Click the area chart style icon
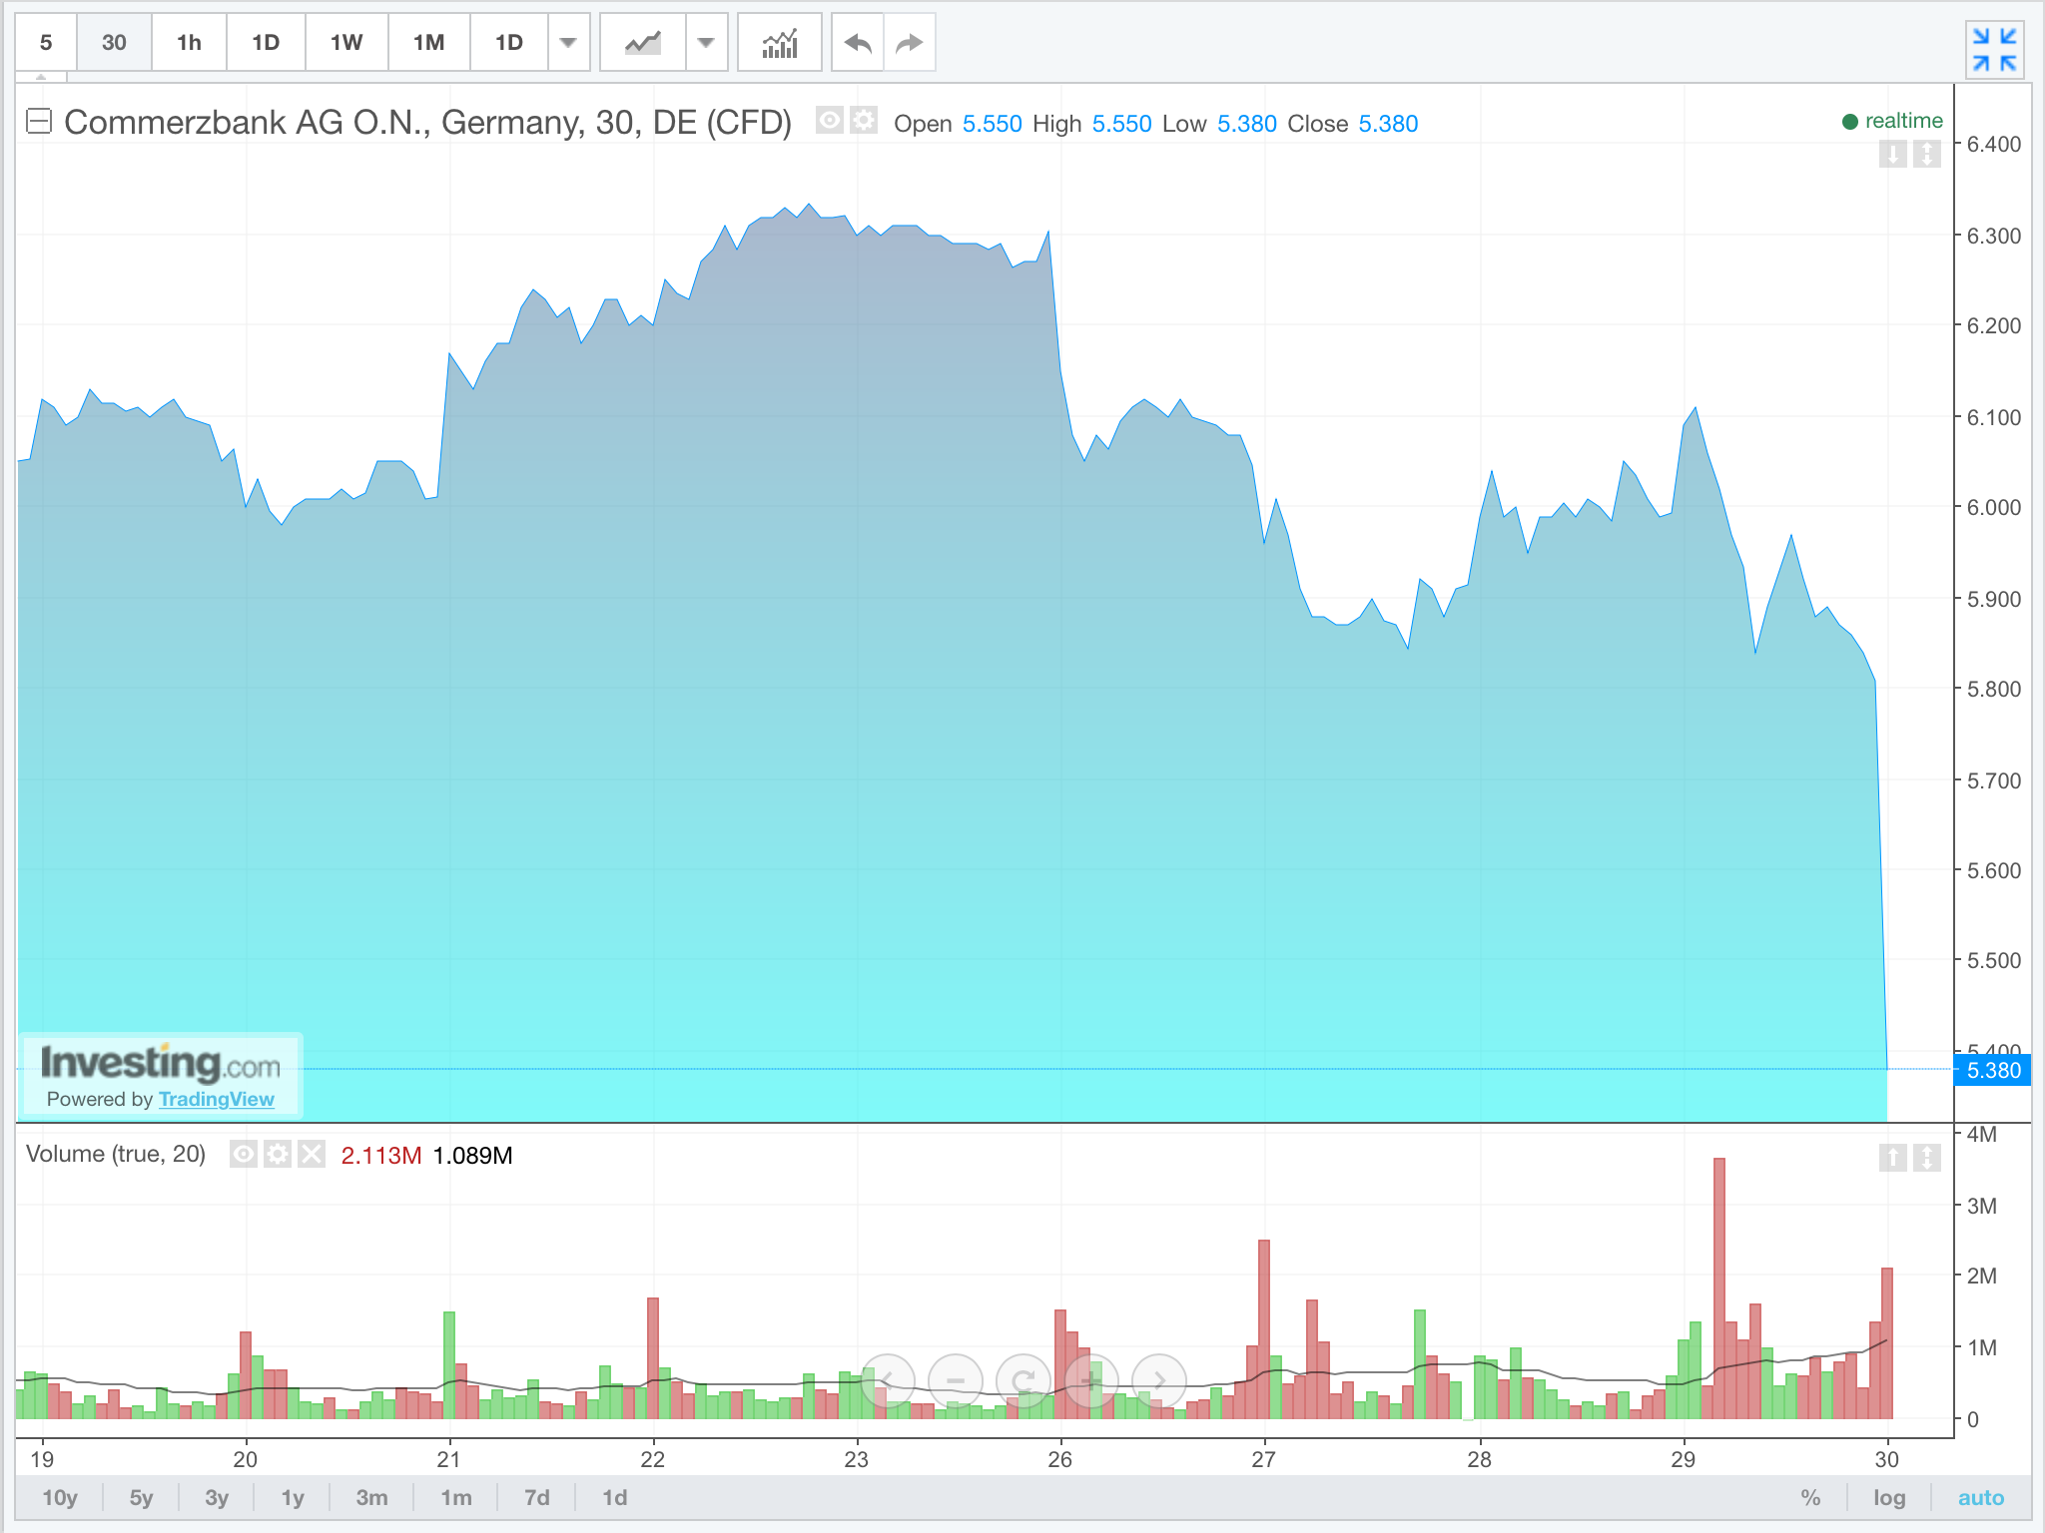The height and width of the screenshot is (1533, 2045). pyautogui.click(x=643, y=42)
